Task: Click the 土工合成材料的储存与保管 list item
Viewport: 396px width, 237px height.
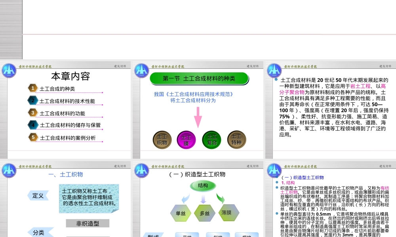Action: [x=70, y=125]
